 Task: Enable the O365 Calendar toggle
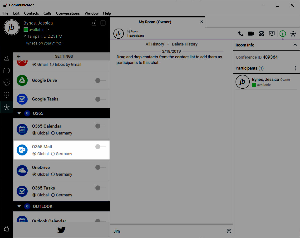point(100,126)
